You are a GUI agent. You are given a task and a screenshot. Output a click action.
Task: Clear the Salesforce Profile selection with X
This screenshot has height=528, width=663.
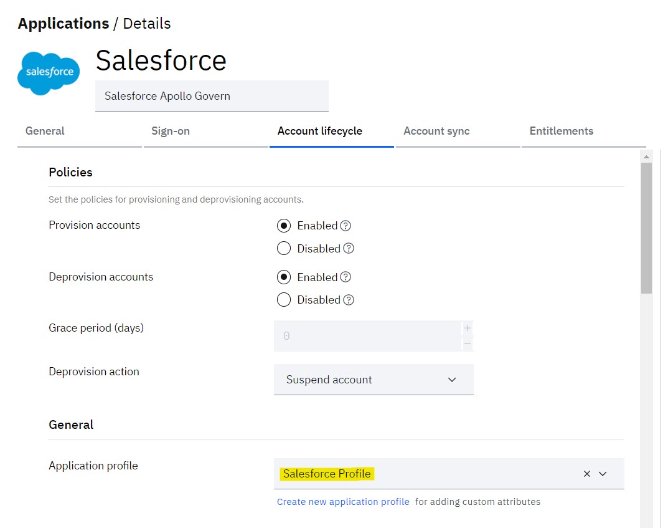coord(587,474)
